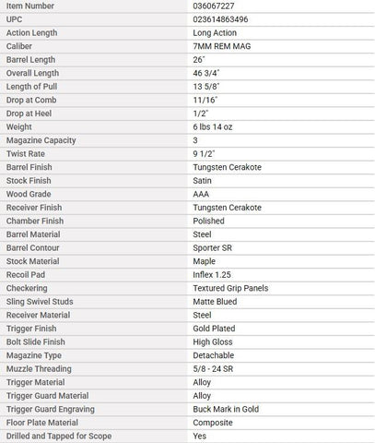The image size is (375, 443).
Task: Select the Barrel Length label
Action: pyautogui.click(x=30, y=60)
